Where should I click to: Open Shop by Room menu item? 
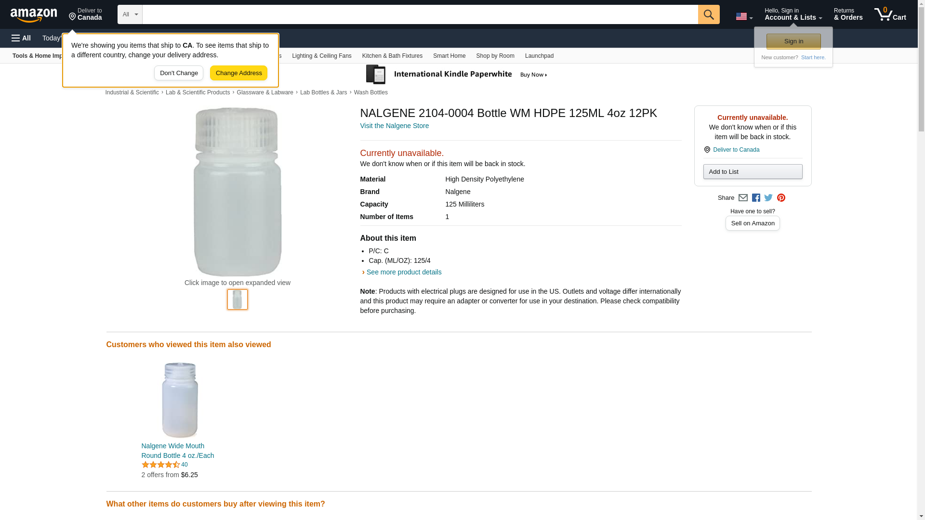click(x=495, y=56)
